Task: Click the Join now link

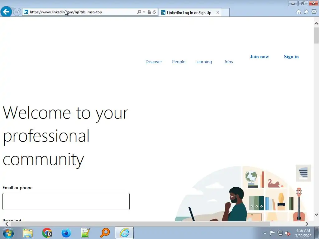Action: 259,57
